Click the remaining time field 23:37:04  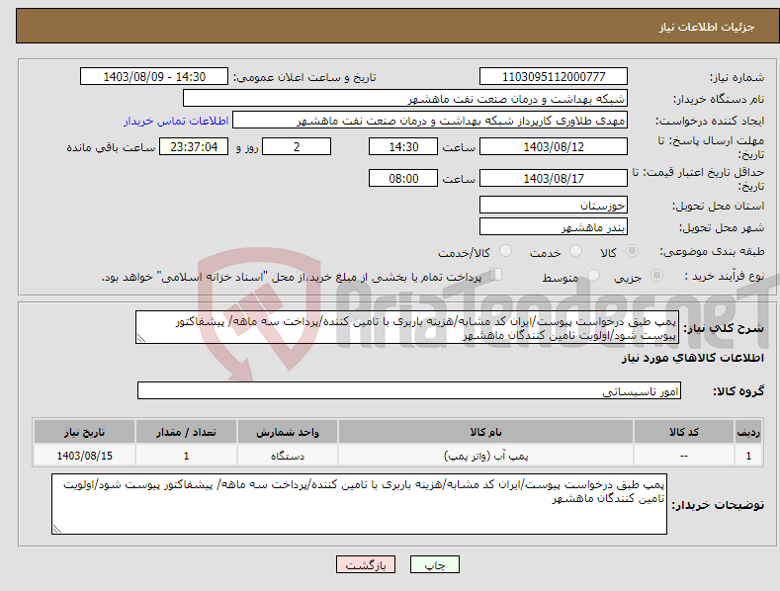coord(194,146)
